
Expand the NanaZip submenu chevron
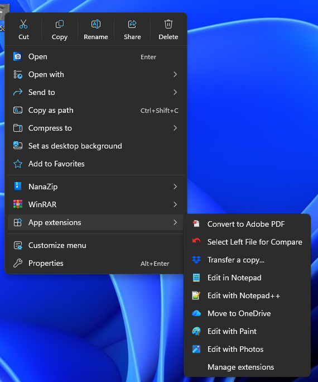pos(175,187)
